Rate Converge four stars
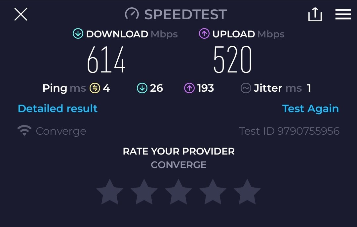 click(213, 192)
